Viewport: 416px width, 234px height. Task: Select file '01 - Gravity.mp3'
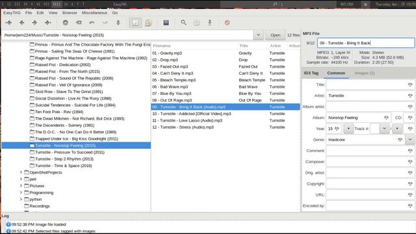click(226, 53)
